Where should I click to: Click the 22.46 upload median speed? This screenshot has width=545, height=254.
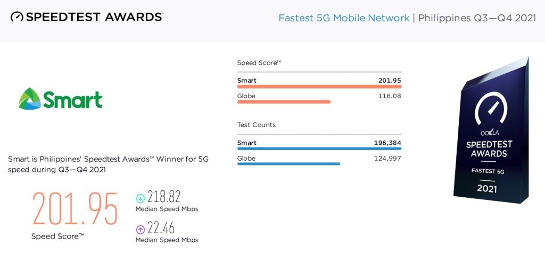(x=161, y=227)
